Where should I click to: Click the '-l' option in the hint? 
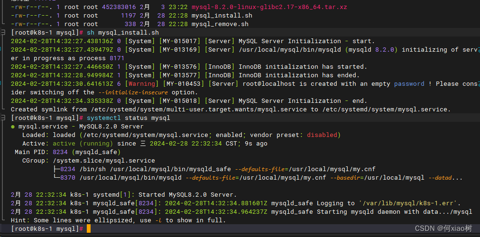[x=159, y=220]
